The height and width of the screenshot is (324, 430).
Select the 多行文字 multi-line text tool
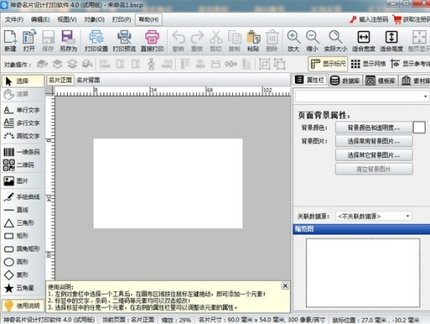point(22,122)
